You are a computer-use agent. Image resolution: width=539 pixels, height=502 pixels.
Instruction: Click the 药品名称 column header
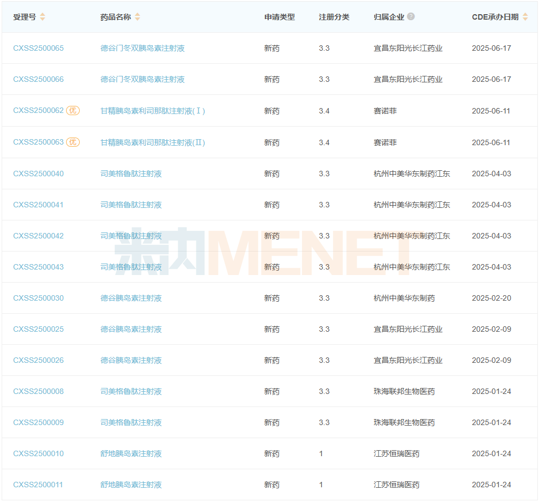pos(116,17)
